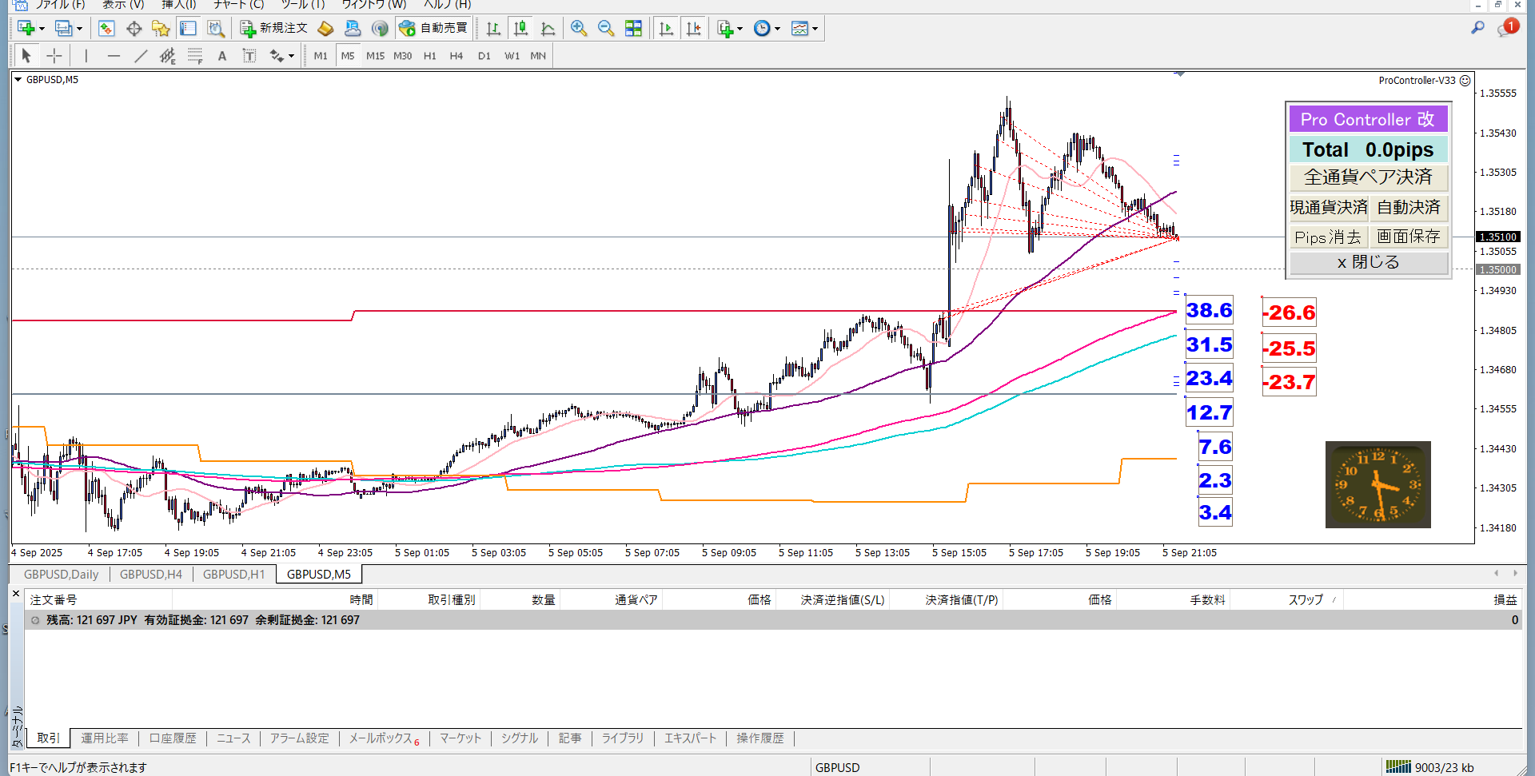
Task: Expand the arrows objects dropdown
Action: click(291, 56)
